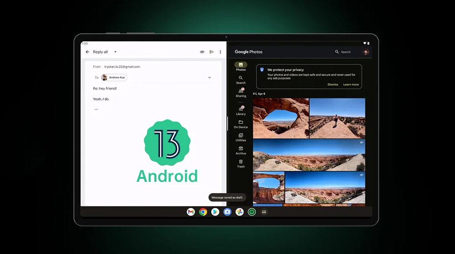Open the hiker on ridge photo
455x254 pixels.
tap(337, 118)
